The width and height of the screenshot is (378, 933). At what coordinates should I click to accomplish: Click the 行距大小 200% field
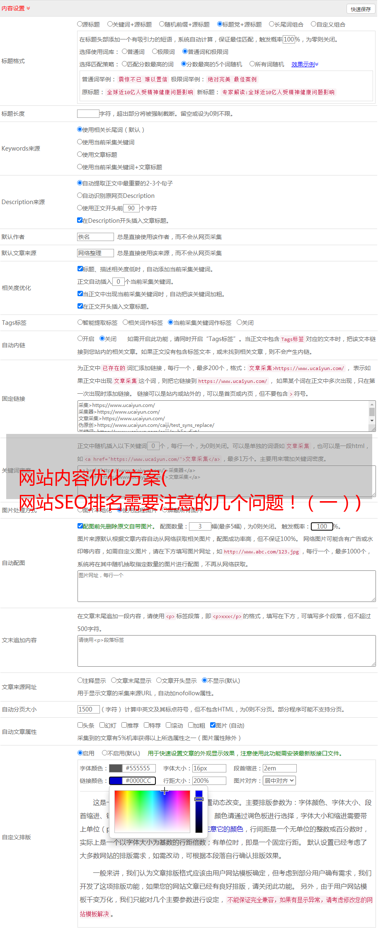209,781
